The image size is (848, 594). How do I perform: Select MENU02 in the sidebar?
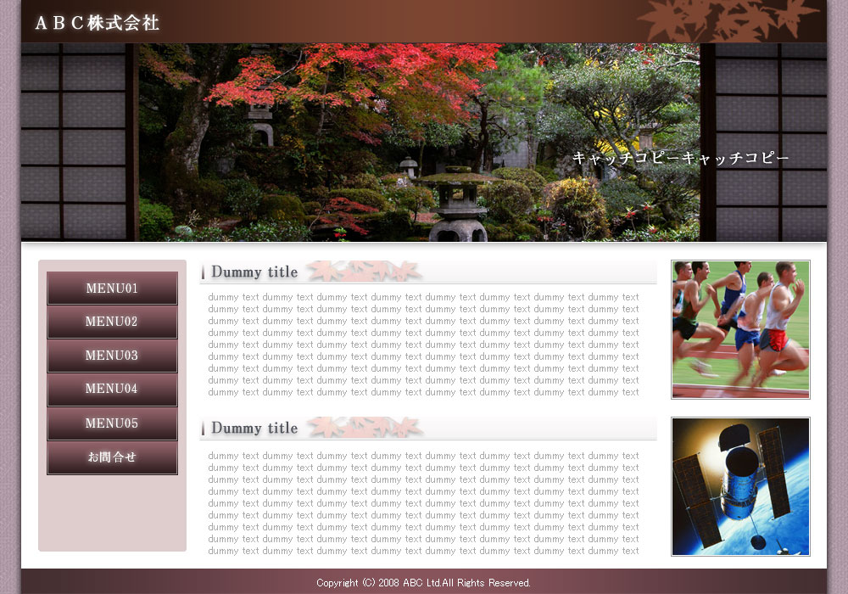pos(112,322)
